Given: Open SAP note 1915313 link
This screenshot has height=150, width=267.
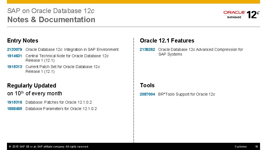Looking at the screenshot, I should point(14,67).
